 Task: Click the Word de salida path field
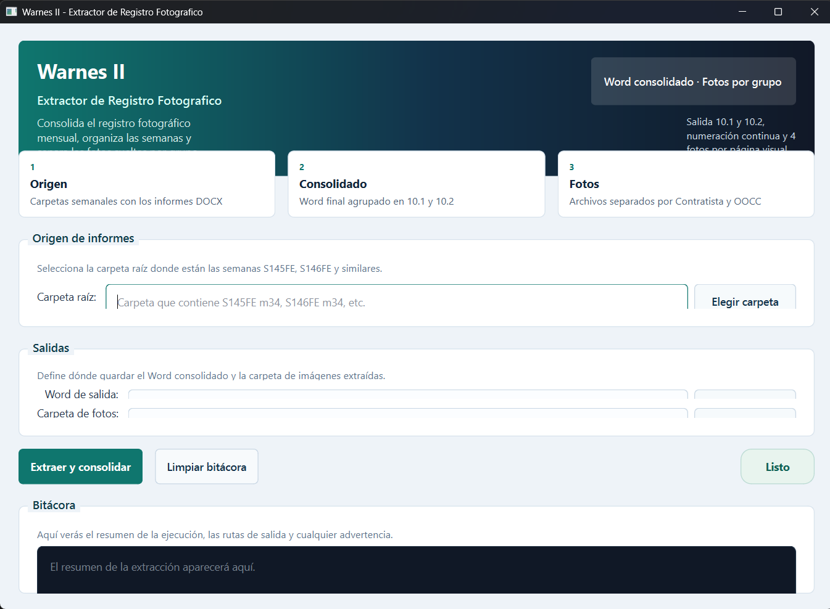click(408, 394)
